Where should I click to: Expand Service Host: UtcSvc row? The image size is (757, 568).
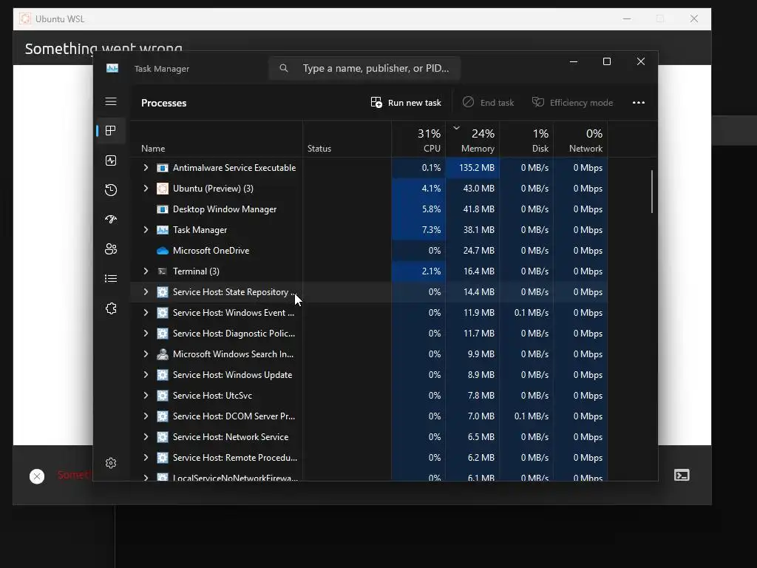click(146, 396)
